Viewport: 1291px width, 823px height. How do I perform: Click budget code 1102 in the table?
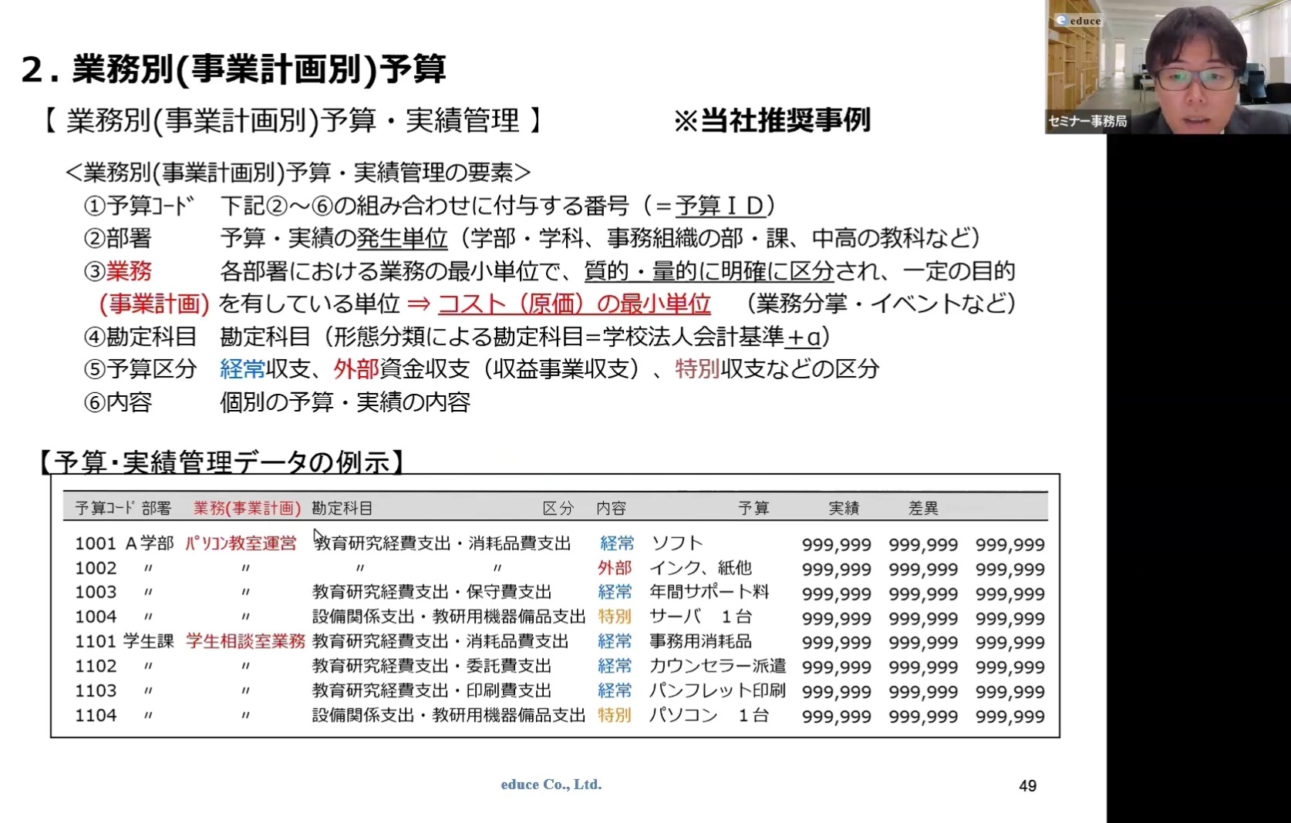[96, 666]
